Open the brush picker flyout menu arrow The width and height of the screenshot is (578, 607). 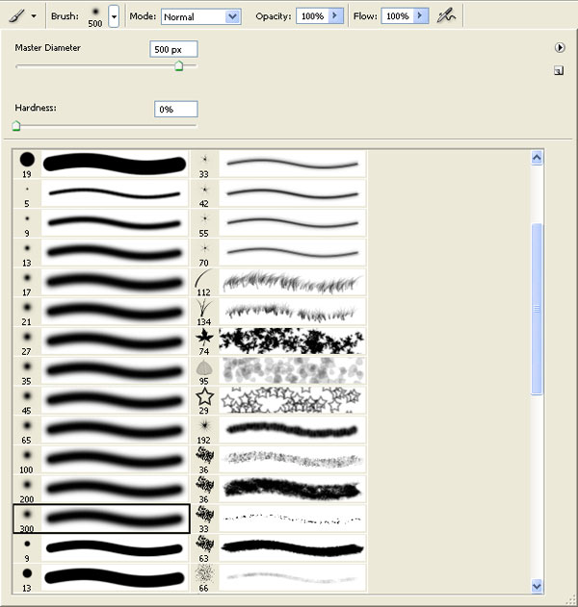pos(559,47)
